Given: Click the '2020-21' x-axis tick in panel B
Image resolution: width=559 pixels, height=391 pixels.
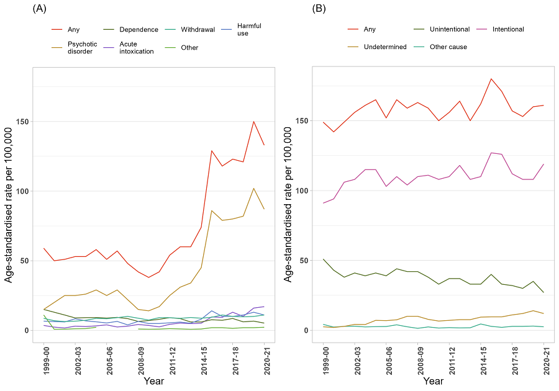Looking at the screenshot, I should click(x=547, y=360).
